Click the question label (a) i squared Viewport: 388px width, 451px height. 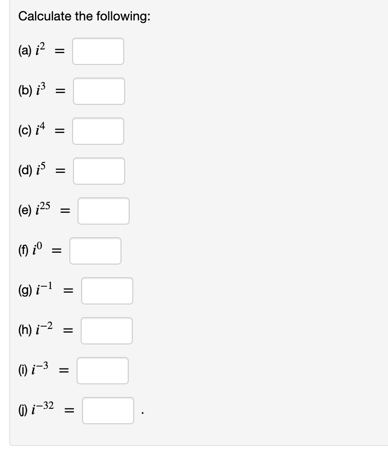[30, 51]
